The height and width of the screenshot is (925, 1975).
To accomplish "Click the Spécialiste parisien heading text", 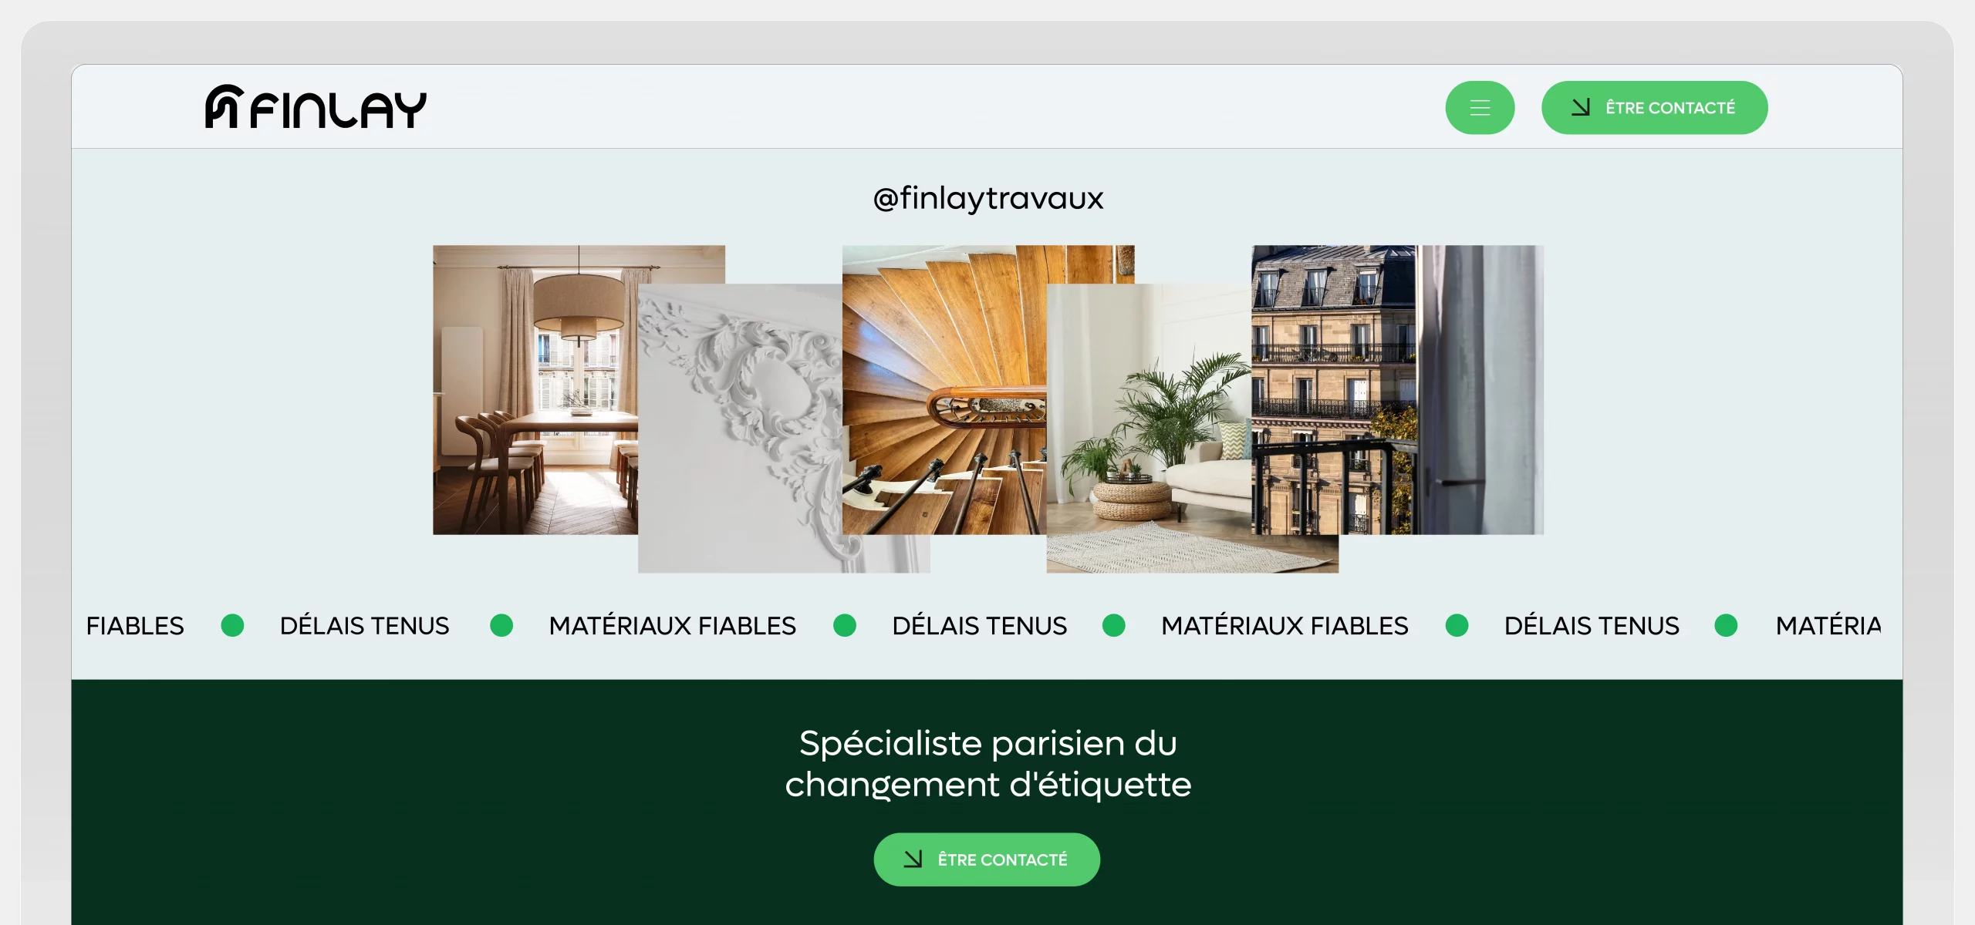I will [987, 764].
